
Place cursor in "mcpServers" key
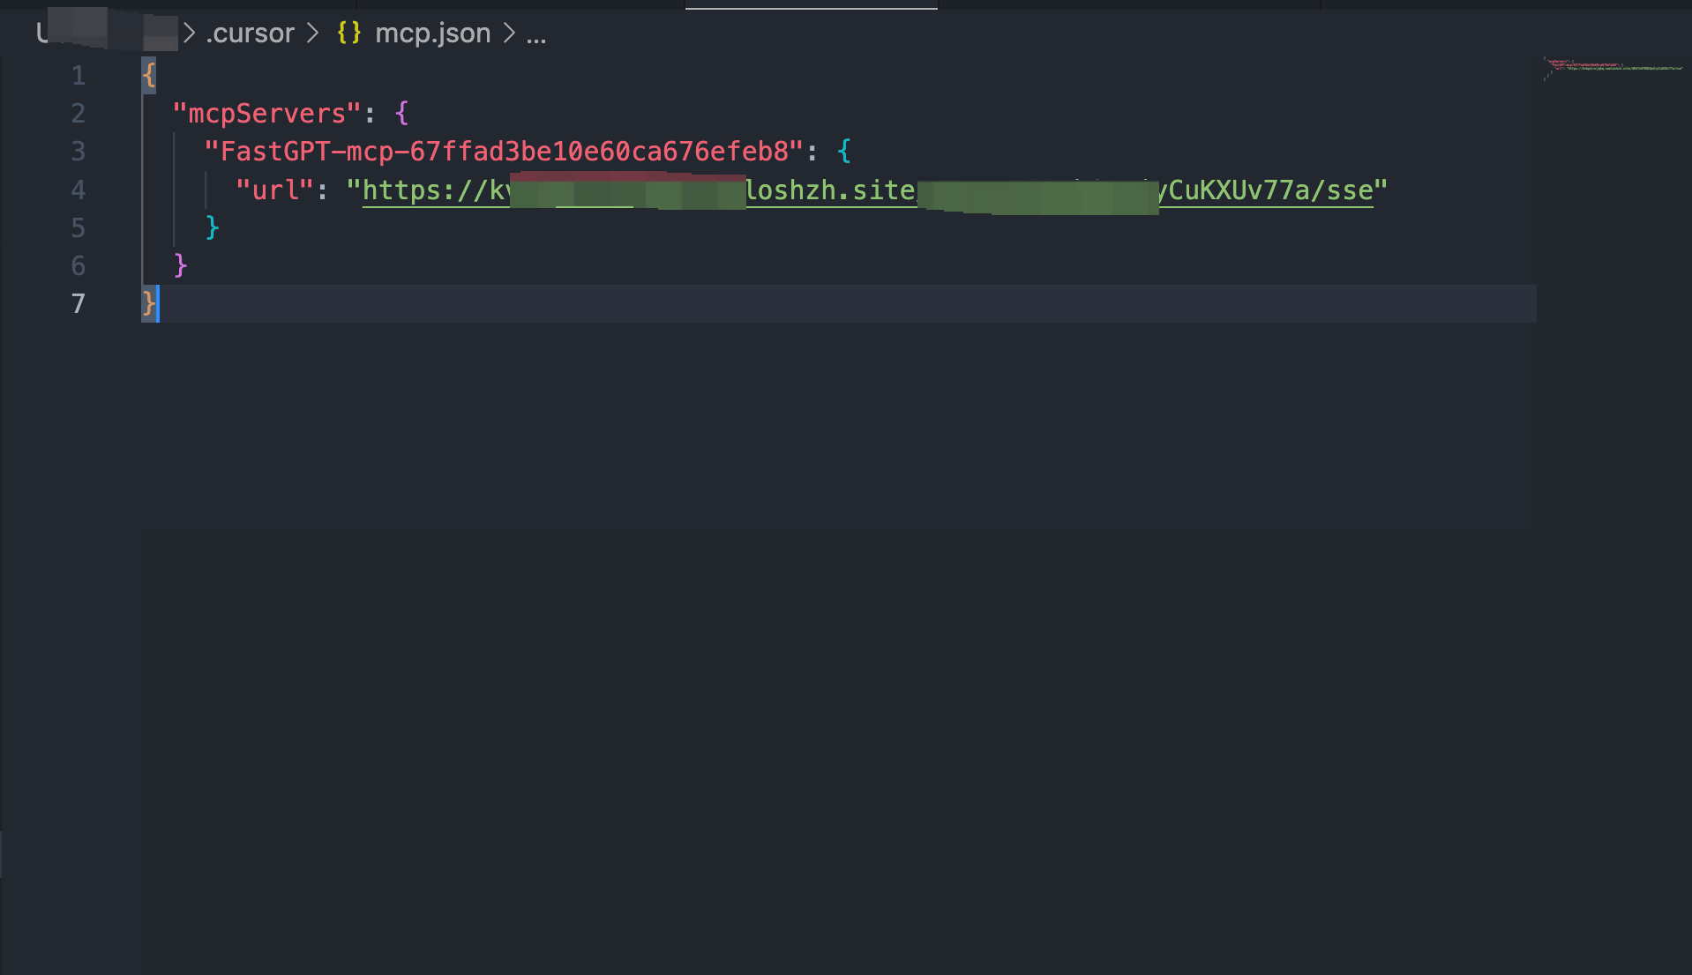pos(266,114)
